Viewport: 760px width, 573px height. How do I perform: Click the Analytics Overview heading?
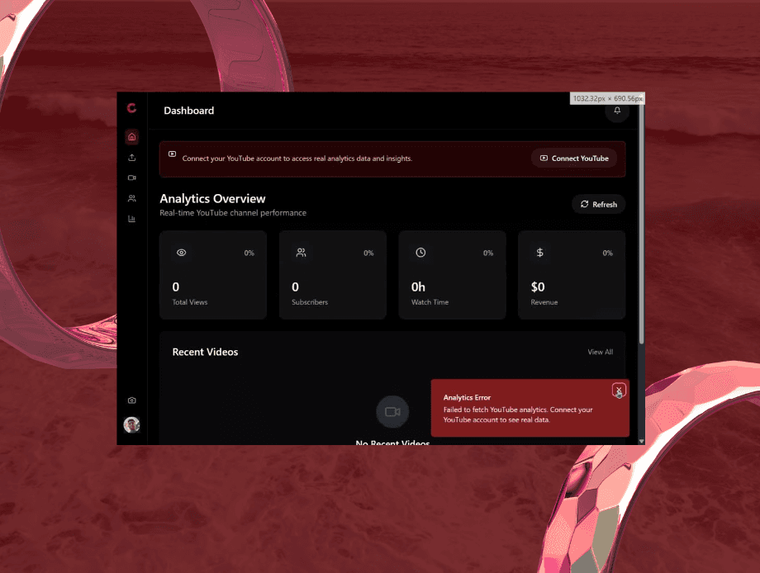[x=213, y=199]
